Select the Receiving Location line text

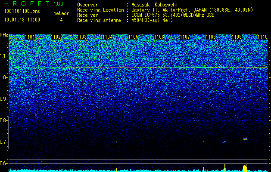165,10
